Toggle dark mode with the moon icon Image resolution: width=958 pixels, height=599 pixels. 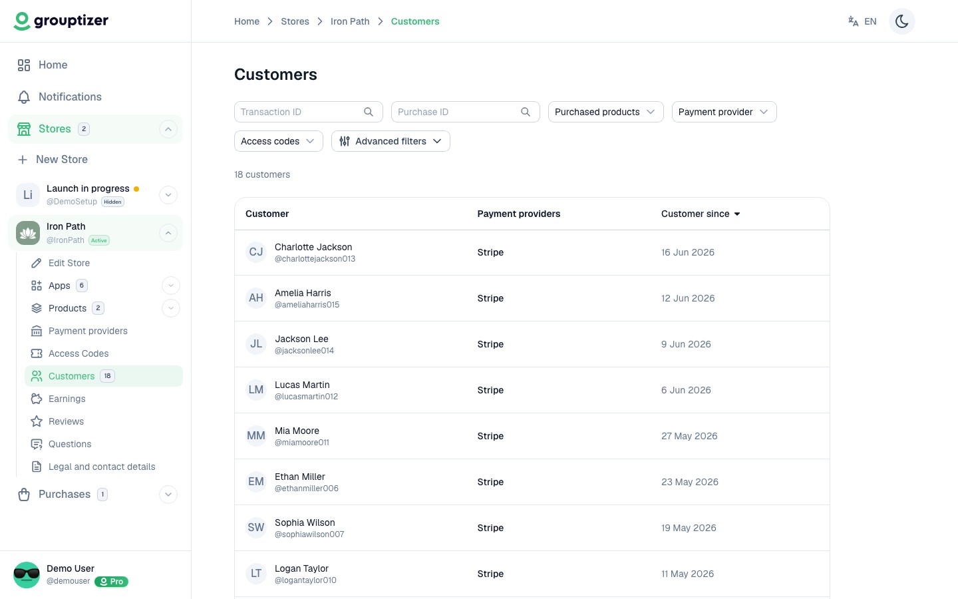coord(901,21)
